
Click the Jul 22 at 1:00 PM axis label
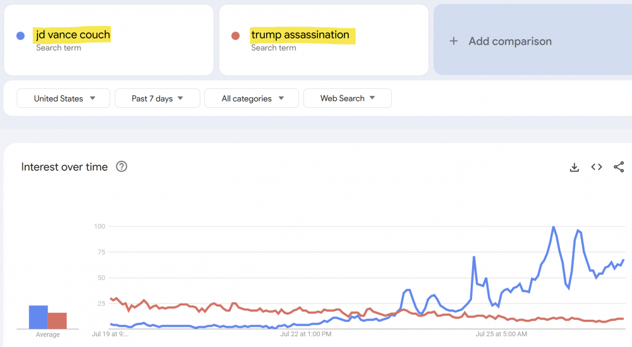click(306, 334)
